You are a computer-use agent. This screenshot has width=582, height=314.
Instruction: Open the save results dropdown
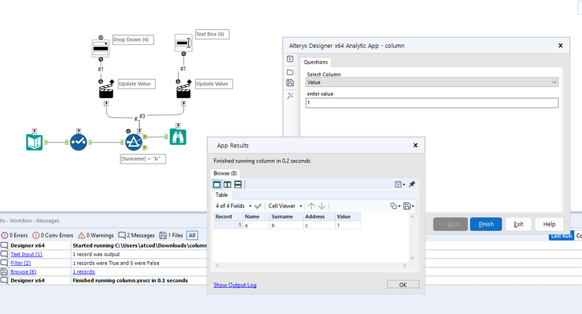click(408, 205)
